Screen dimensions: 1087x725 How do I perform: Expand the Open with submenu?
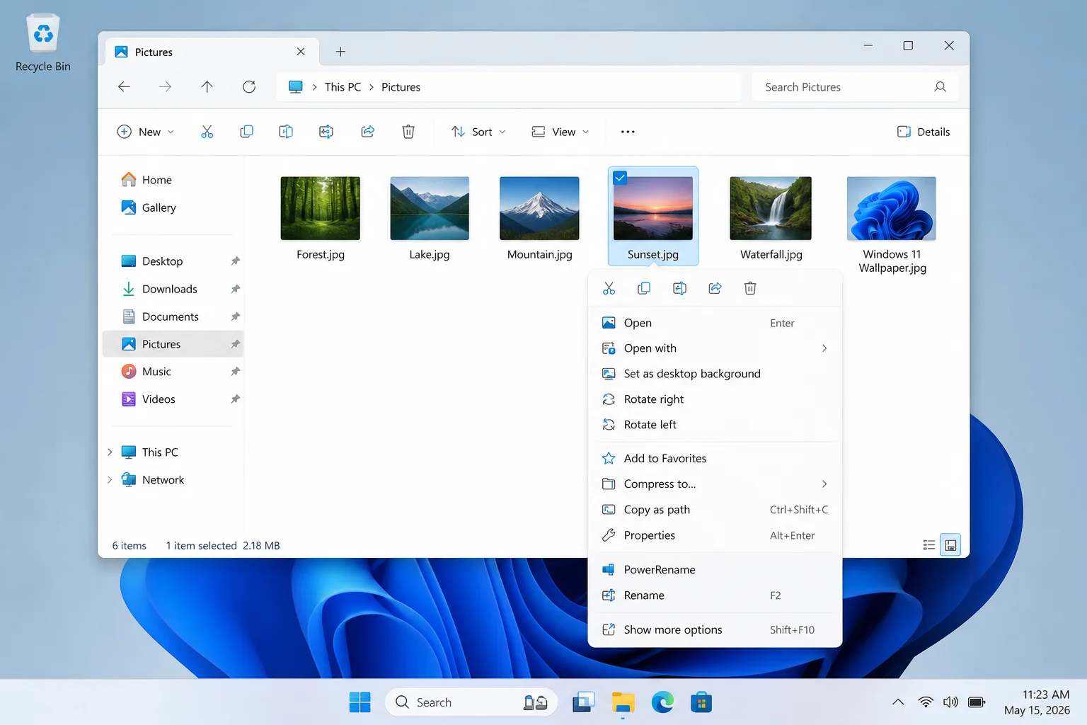click(824, 348)
